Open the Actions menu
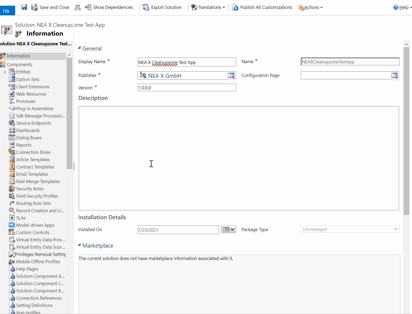This screenshot has width=412, height=314. (x=311, y=7)
